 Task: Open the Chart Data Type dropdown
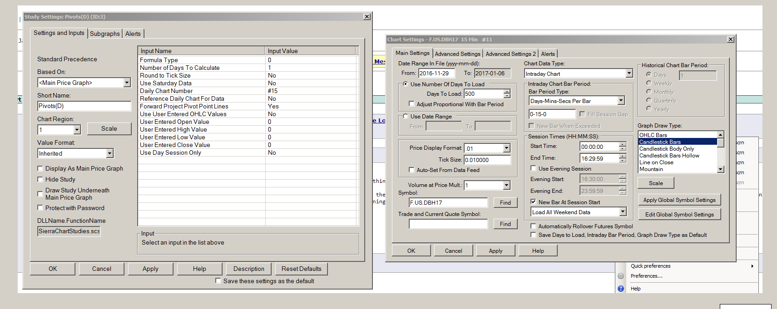coord(629,74)
